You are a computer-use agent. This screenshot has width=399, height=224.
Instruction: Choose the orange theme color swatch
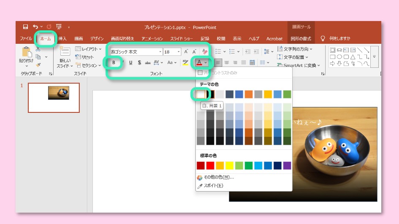[x=249, y=94]
